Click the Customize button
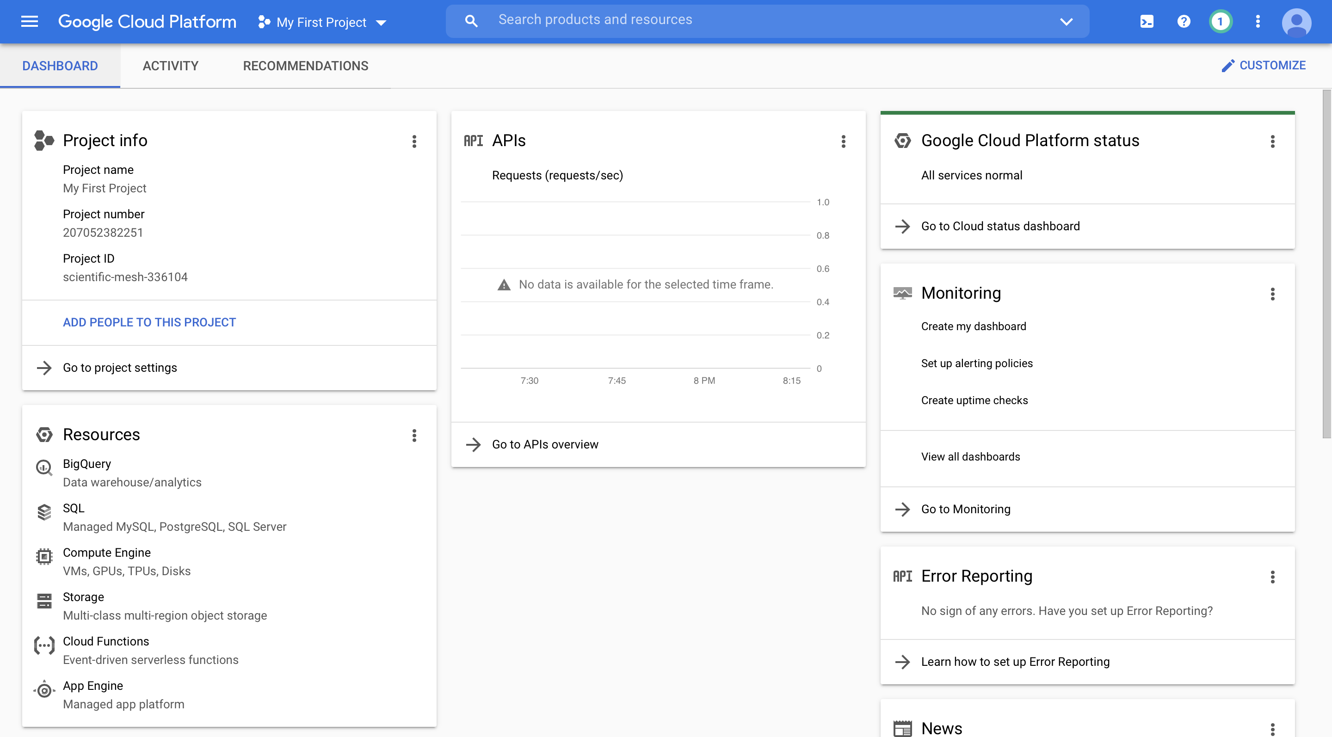 tap(1263, 66)
